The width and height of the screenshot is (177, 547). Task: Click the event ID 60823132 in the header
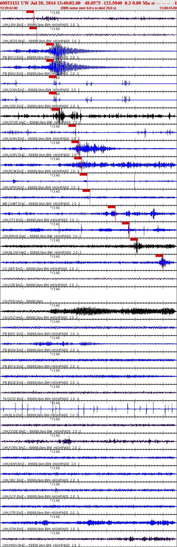coord(10,3)
